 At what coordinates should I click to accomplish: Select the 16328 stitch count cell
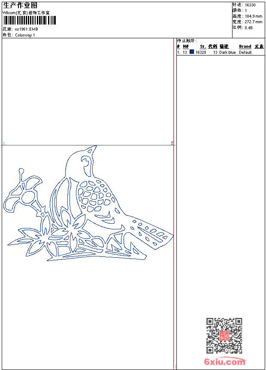point(201,52)
